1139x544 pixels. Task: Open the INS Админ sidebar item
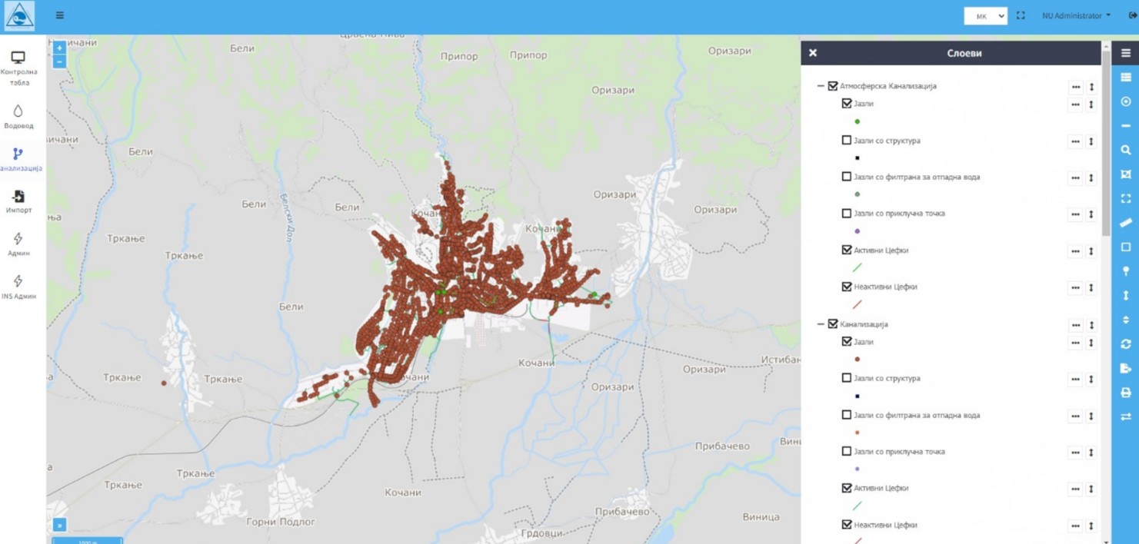point(18,287)
